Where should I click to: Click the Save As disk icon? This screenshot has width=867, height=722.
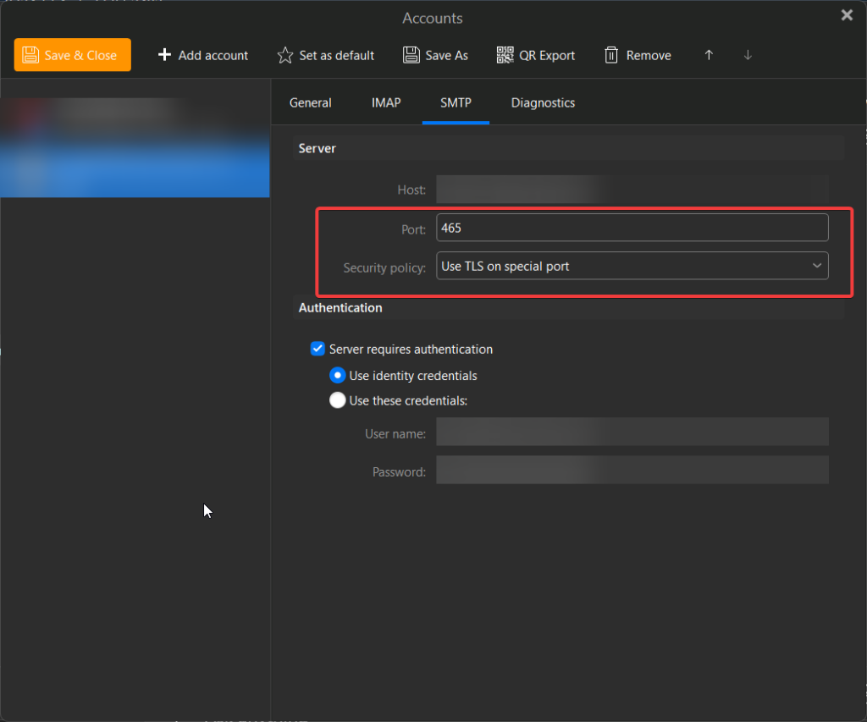click(x=411, y=55)
